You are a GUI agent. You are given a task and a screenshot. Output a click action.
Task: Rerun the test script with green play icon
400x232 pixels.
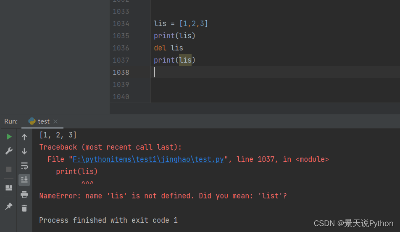coord(9,137)
